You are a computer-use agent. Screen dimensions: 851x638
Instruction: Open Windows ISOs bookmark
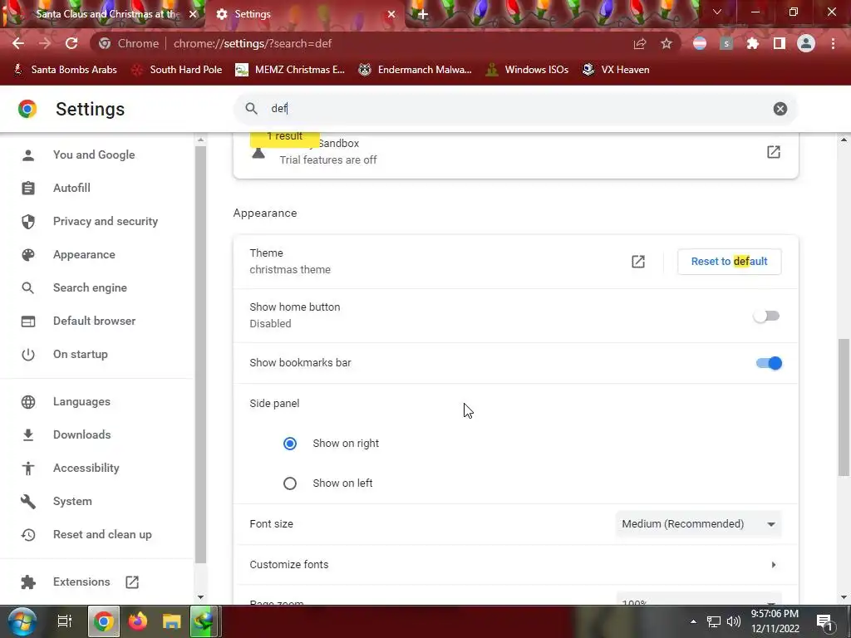point(528,70)
